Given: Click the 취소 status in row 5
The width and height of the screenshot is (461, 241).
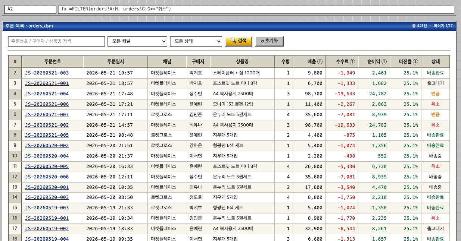Looking at the screenshot, I should click(x=435, y=104).
